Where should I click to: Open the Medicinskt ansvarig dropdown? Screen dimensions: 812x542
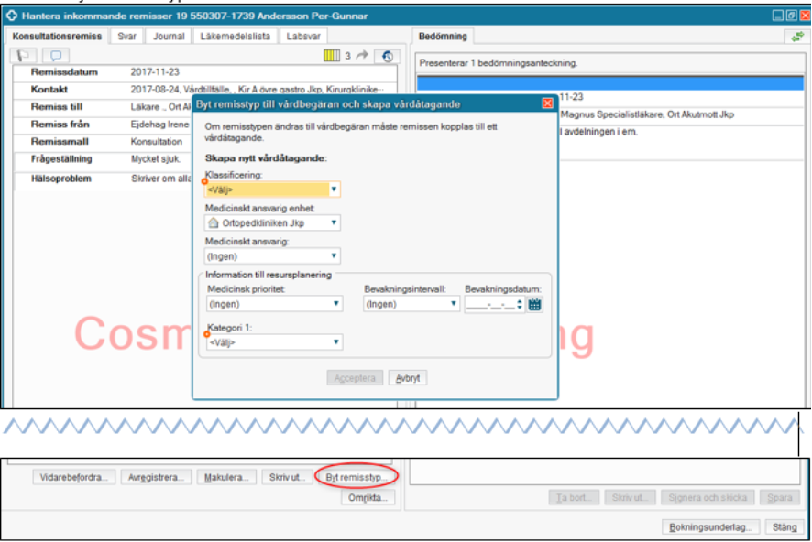[335, 256]
